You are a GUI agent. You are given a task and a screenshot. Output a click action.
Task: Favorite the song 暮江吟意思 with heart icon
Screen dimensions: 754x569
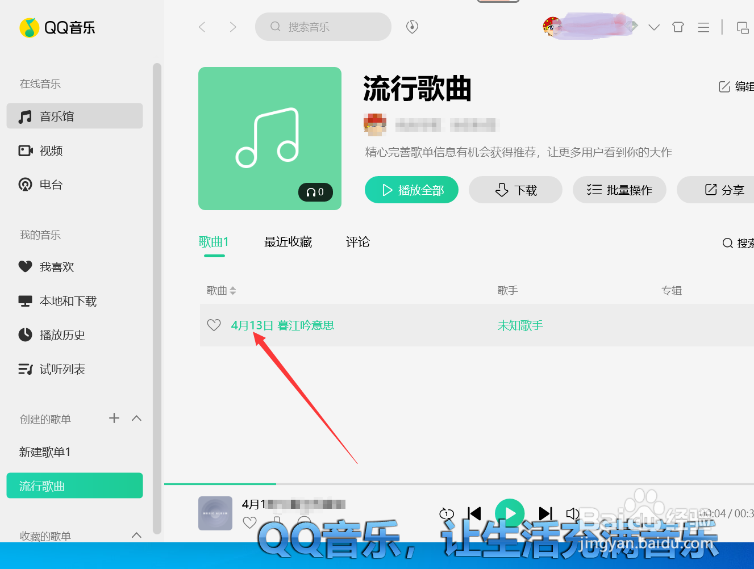(x=214, y=325)
